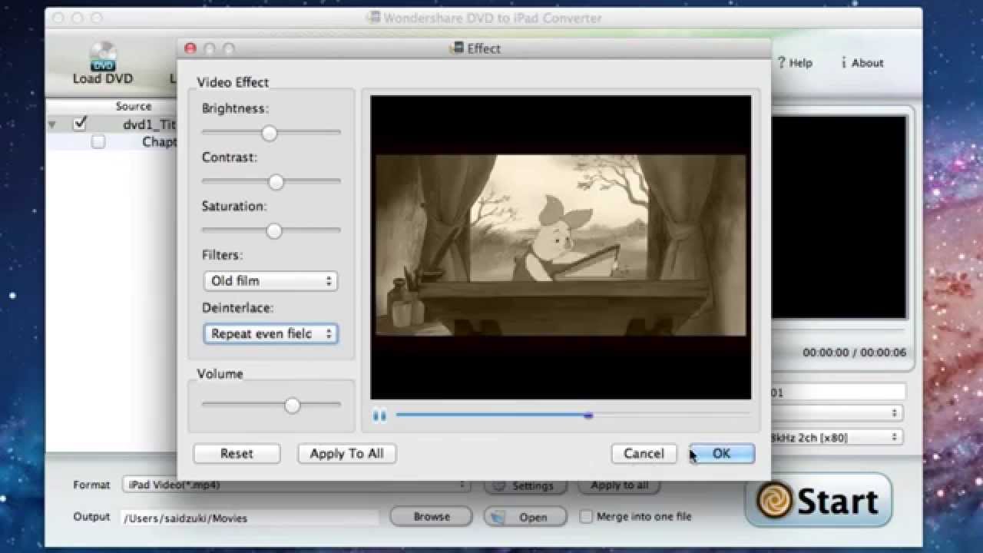Screen dimensions: 983x553
Task: Click the Browse output folder button
Action: pyautogui.click(x=432, y=517)
